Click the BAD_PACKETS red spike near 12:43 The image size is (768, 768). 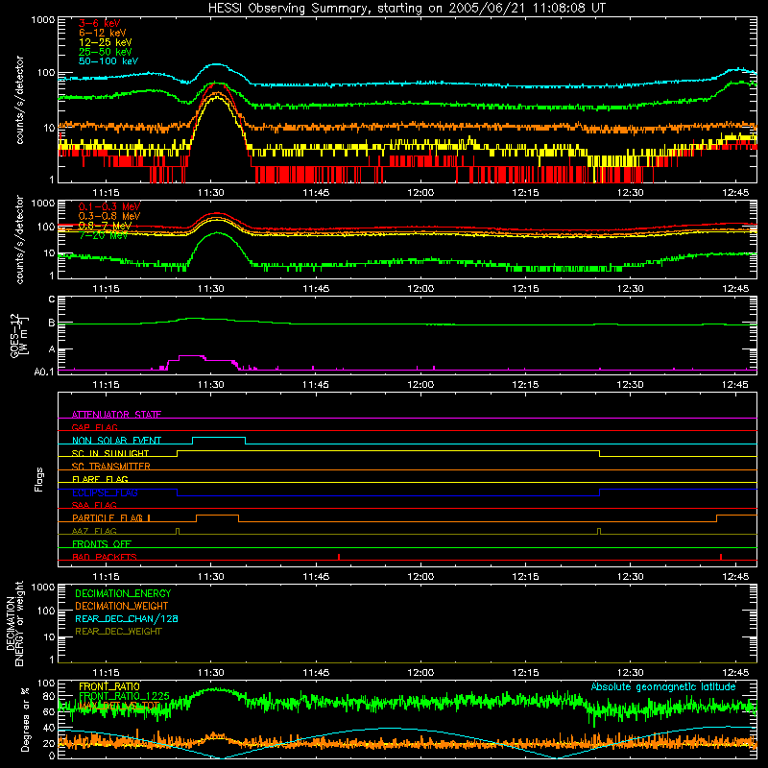coord(721,557)
